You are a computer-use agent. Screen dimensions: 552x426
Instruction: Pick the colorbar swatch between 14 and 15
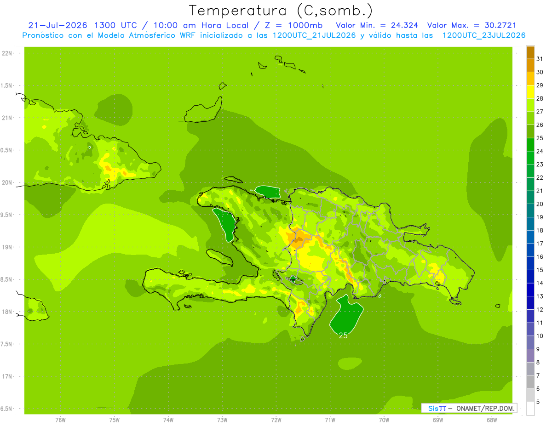click(530, 276)
